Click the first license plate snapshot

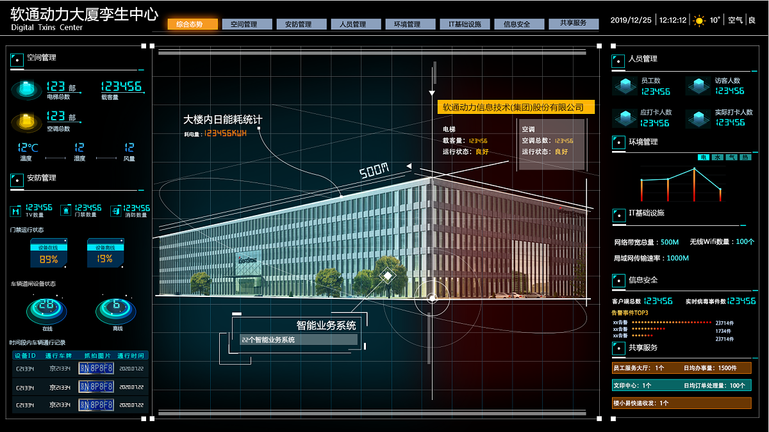(x=96, y=368)
